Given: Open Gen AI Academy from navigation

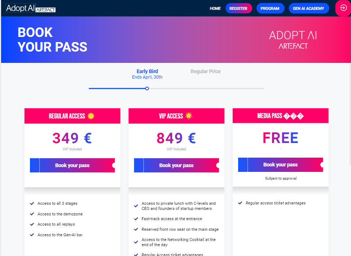Looking at the screenshot, I should pos(309,8).
